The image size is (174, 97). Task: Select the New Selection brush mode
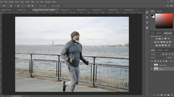pyautogui.click(x=11, y=6)
